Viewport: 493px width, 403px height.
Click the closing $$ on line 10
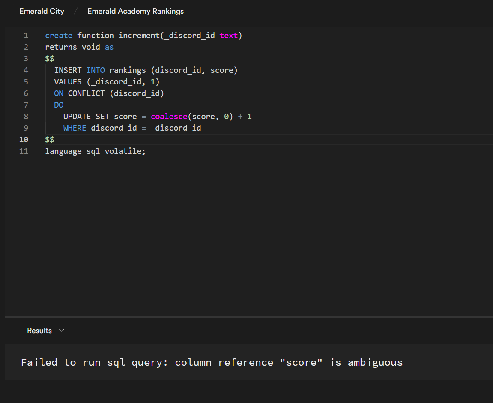50,140
